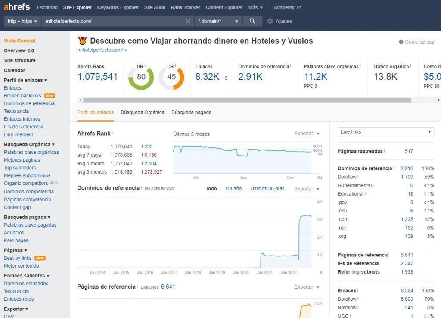Switch to the Búsqueda pagada tab
The image size is (441, 318).
[192, 112]
